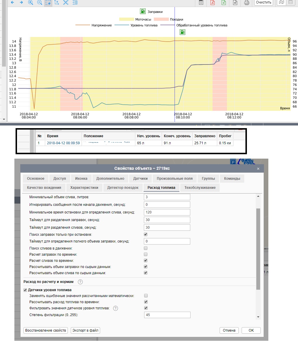Switch to the 'Датчики' tab
The width and height of the screenshot is (298, 341).
point(142,179)
